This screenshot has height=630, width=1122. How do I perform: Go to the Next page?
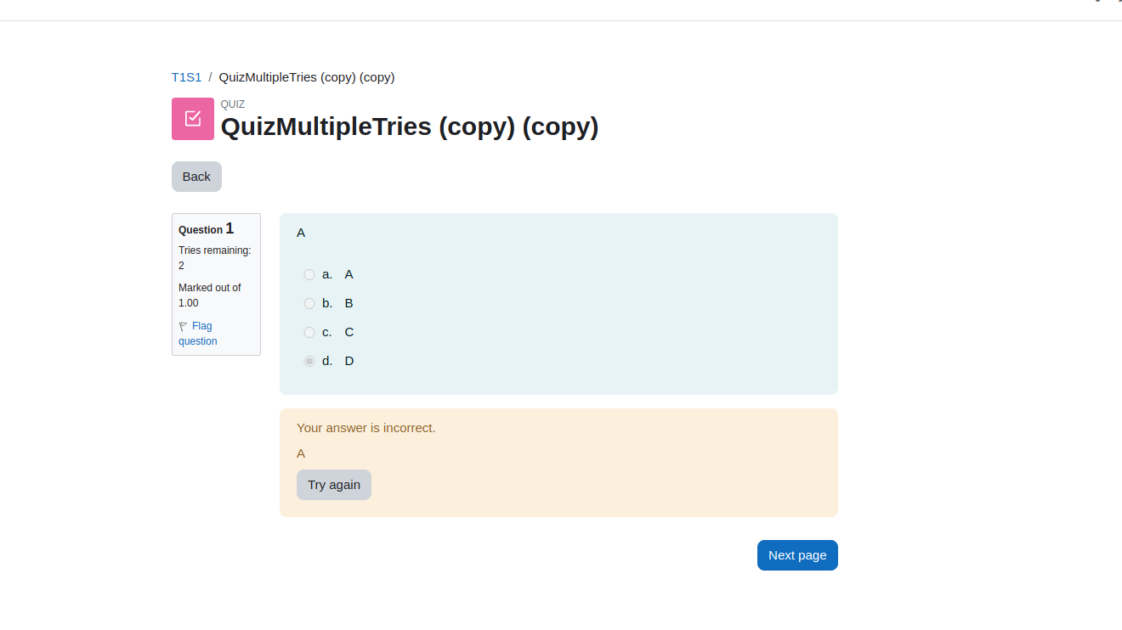(797, 555)
